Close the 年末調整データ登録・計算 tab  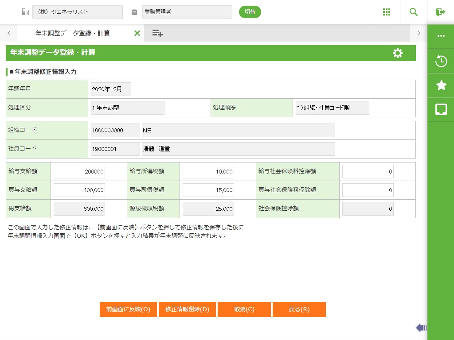point(137,33)
